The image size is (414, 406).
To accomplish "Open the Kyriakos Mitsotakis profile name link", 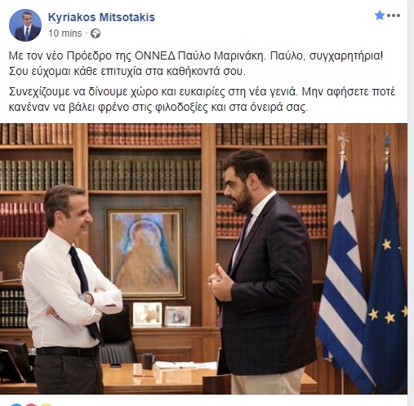I will pyautogui.click(x=101, y=17).
